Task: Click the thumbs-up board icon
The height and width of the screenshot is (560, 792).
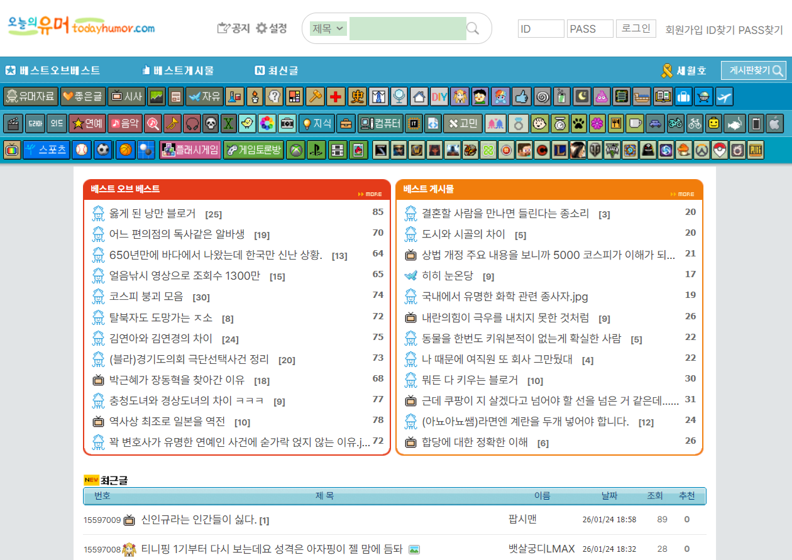Action: pyautogui.click(x=521, y=97)
